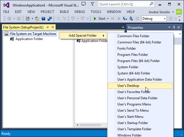
Task: Pin the File System document tab
Action: 47,27
